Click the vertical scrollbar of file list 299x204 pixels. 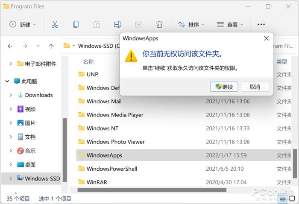click(295, 163)
